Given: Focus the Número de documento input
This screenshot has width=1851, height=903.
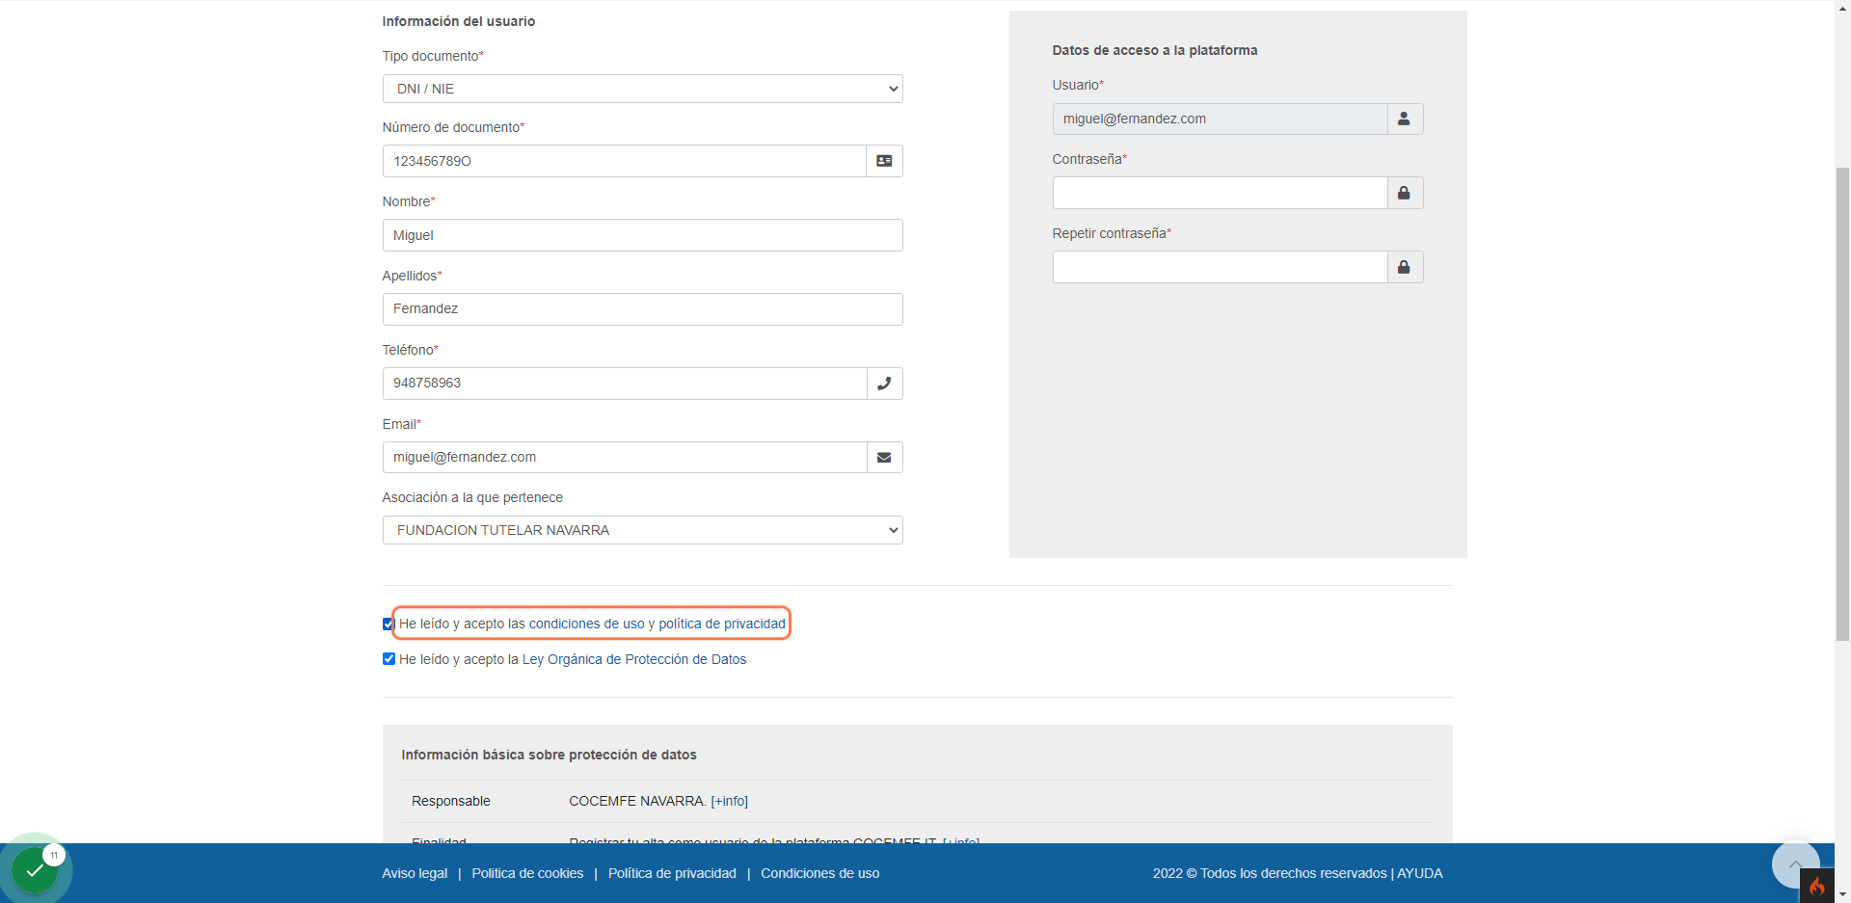Looking at the screenshot, I should (x=625, y=161).
